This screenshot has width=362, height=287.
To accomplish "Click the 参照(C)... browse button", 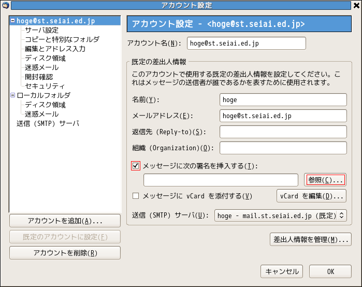I will click(325, 180).
